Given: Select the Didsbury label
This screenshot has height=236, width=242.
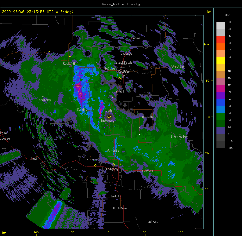Looking at the screenshot, I should 108,121.
